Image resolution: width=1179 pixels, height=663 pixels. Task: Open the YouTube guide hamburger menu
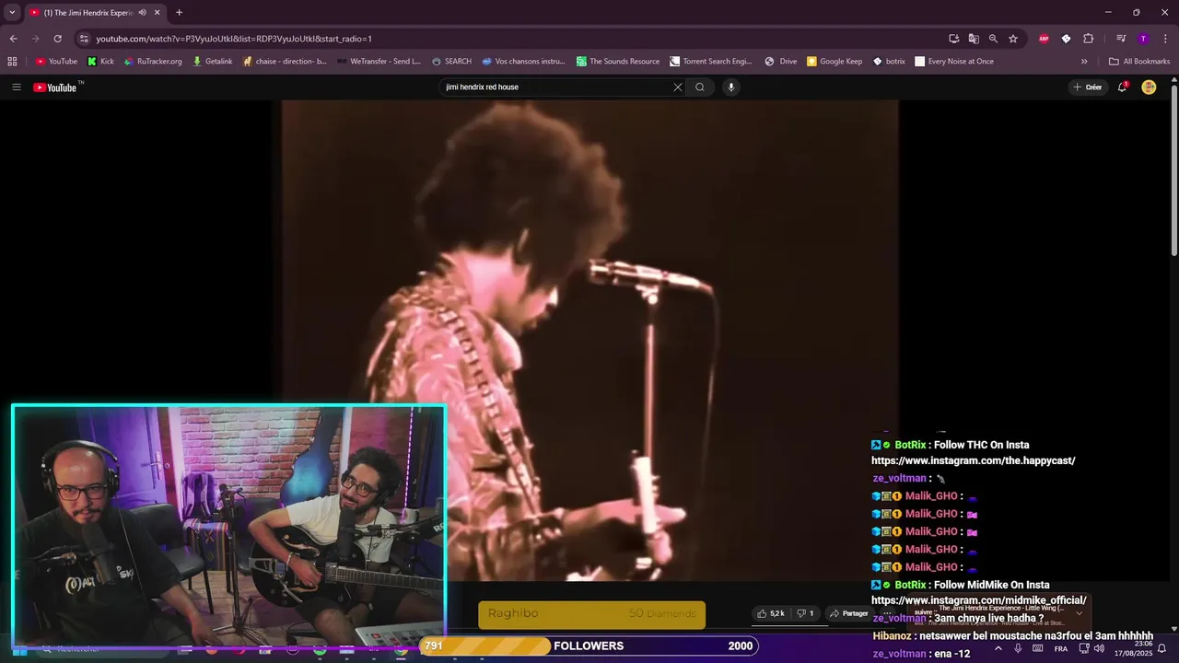(16, 87)
